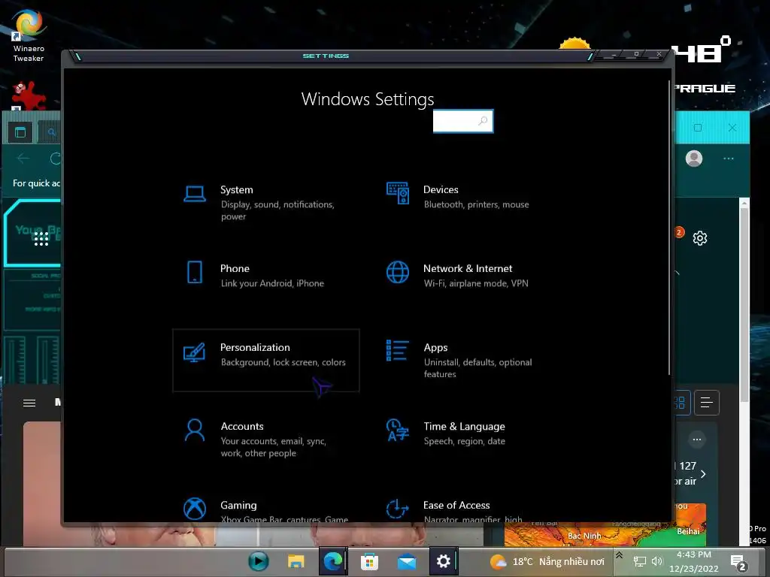Click the Network & Internet globe icon
The image size is (770, 577).
pos(397,272)
